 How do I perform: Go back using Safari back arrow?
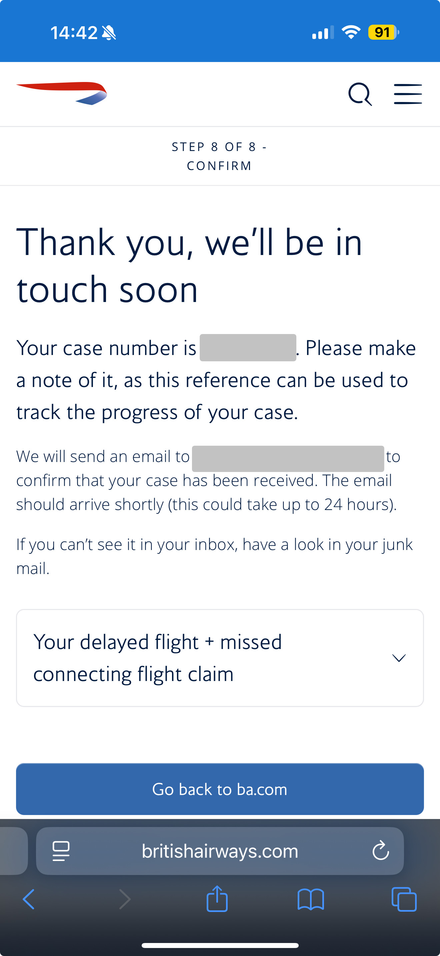tap(29, 899)
